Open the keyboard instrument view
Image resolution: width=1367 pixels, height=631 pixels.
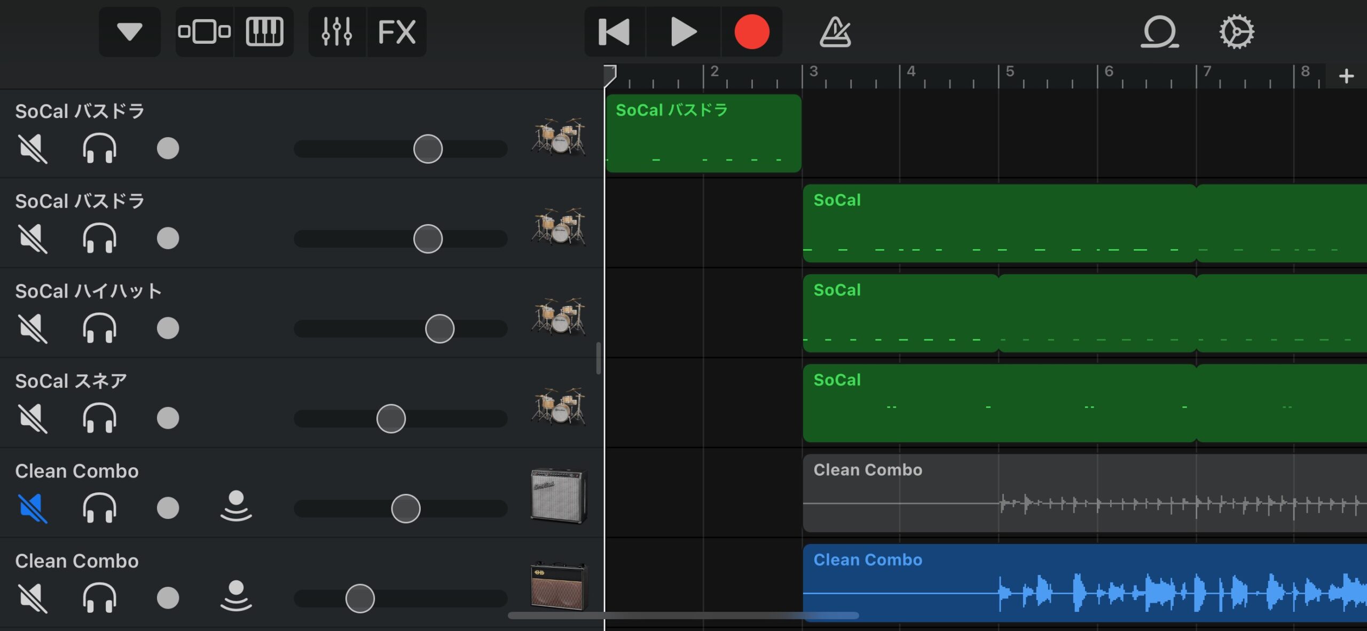tap(264, 32)
